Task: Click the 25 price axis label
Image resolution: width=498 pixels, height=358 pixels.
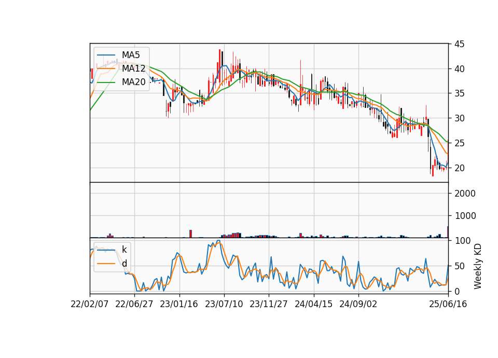Action: point(459,143)
